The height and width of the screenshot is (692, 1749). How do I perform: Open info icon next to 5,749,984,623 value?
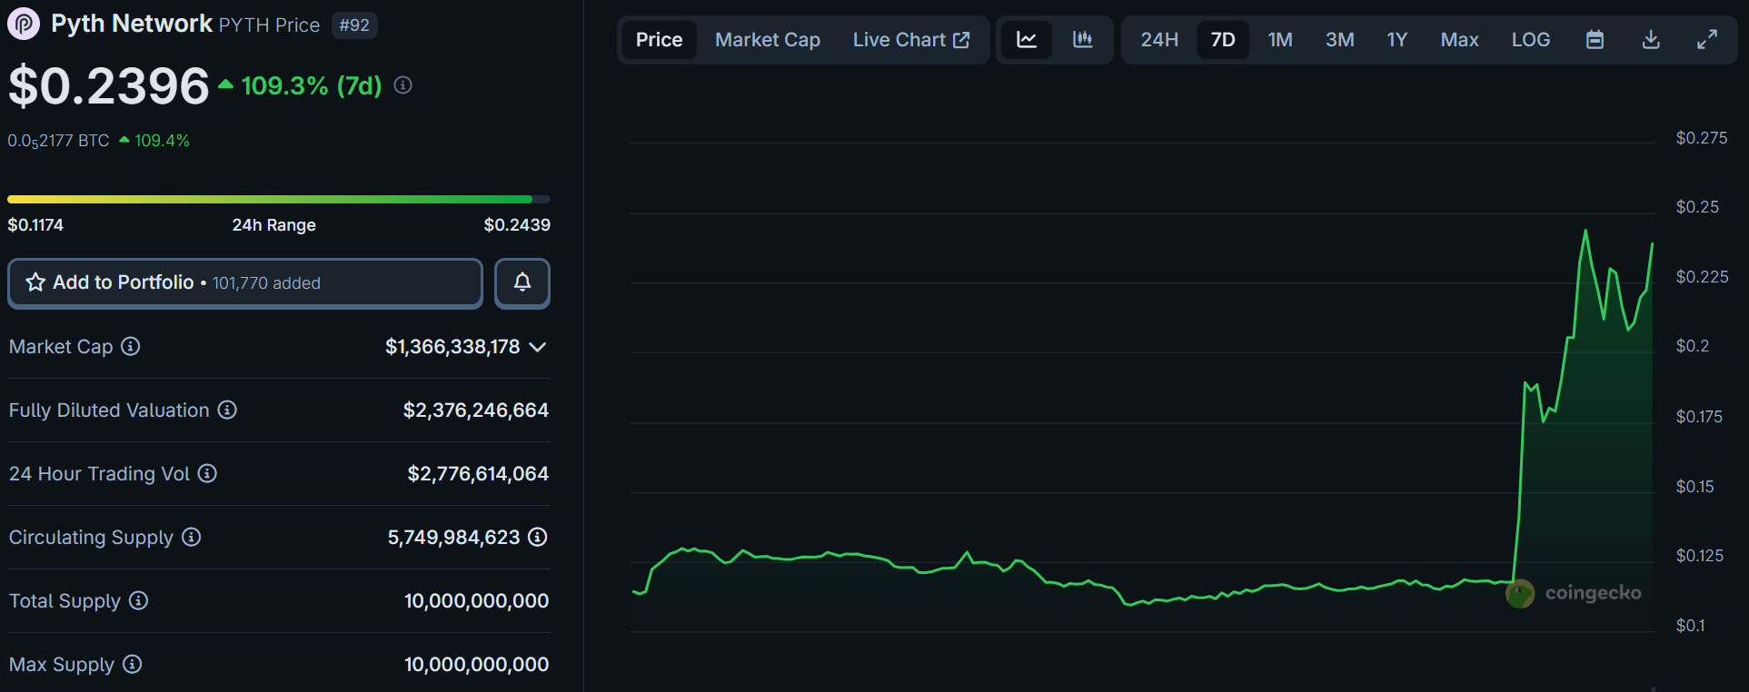tap(538, 537)
